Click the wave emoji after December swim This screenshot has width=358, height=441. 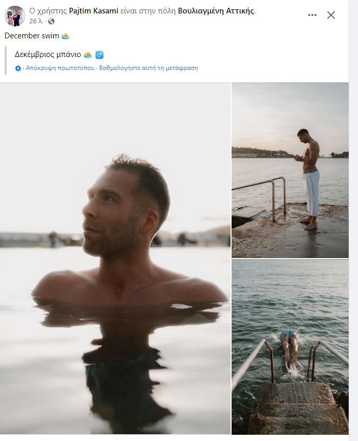[x=65, y=36]
